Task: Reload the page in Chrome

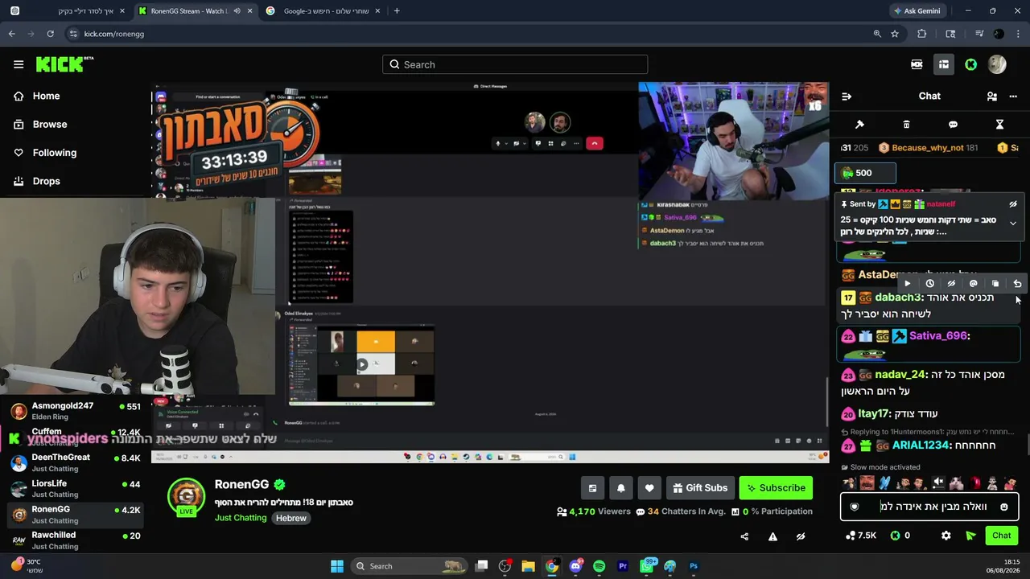Action: pyautogui.click(x=50, y=34)
